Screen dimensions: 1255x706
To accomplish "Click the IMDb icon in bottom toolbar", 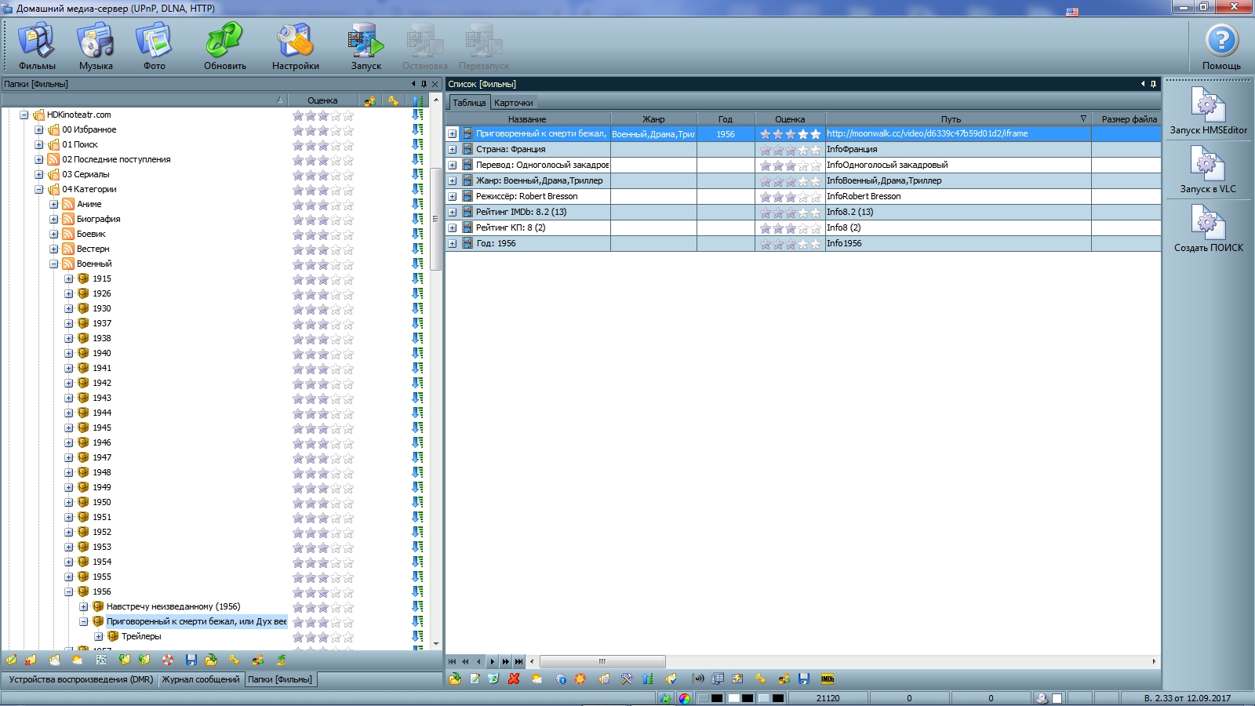I will point(828,679).
